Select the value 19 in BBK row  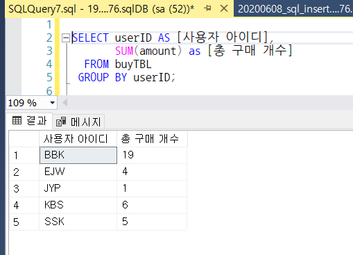point(152,155)
